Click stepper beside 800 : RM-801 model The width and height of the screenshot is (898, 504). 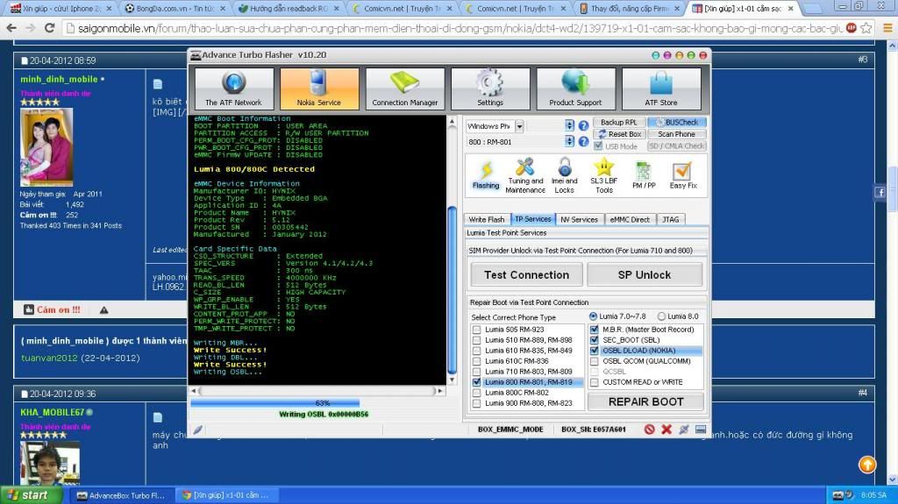click(x=569, y=141)
